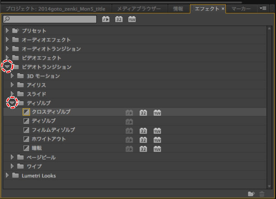Image resolution: width=276 pixels, height=199 pixels.
Task: Expand the オーディオトランジション folder
Action: (7, 48)
